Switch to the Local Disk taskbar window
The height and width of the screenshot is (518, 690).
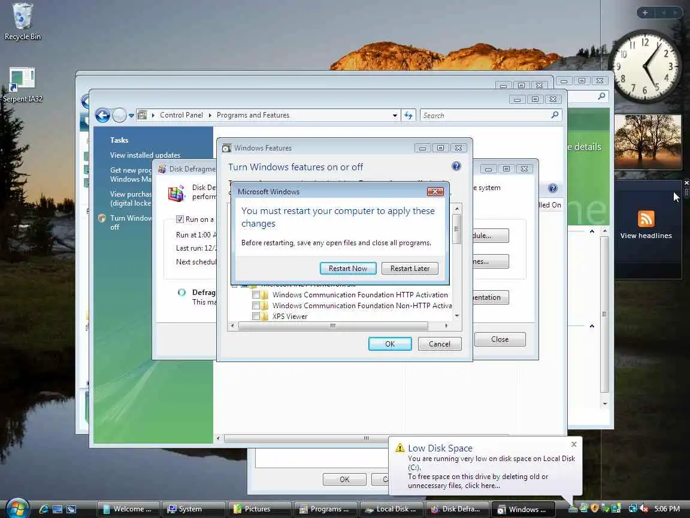click(392, 509)
